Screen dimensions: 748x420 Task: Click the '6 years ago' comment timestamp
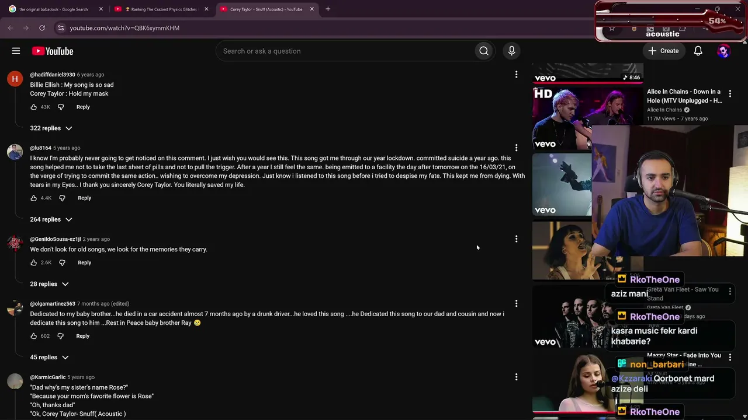91,75
